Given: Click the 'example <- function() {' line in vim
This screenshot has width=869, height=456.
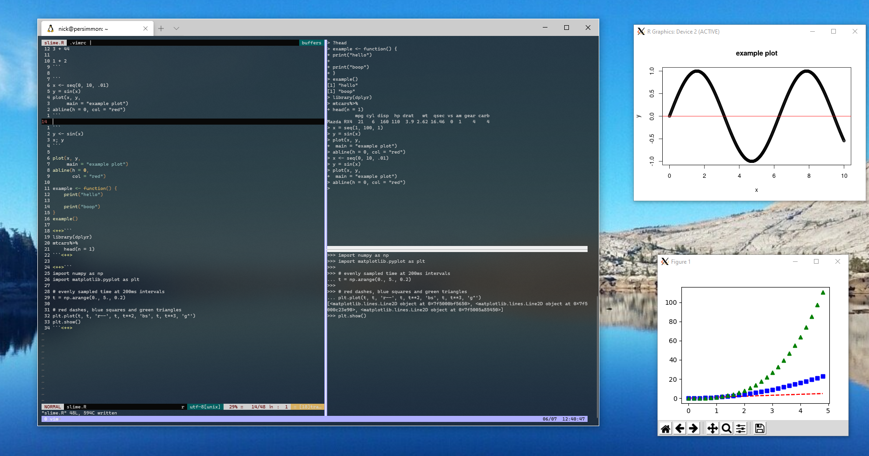Looking at the screenshot, I should pyautogui.click(x=85, y=189).
